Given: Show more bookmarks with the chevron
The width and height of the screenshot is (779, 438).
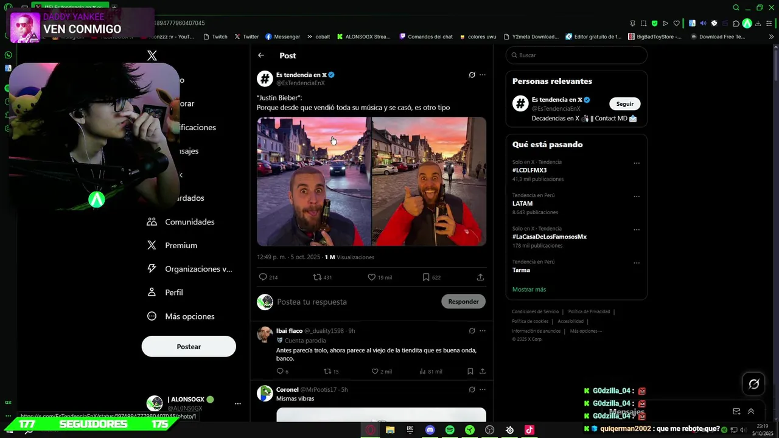Looking at the screenshot, I should point(772,36).
